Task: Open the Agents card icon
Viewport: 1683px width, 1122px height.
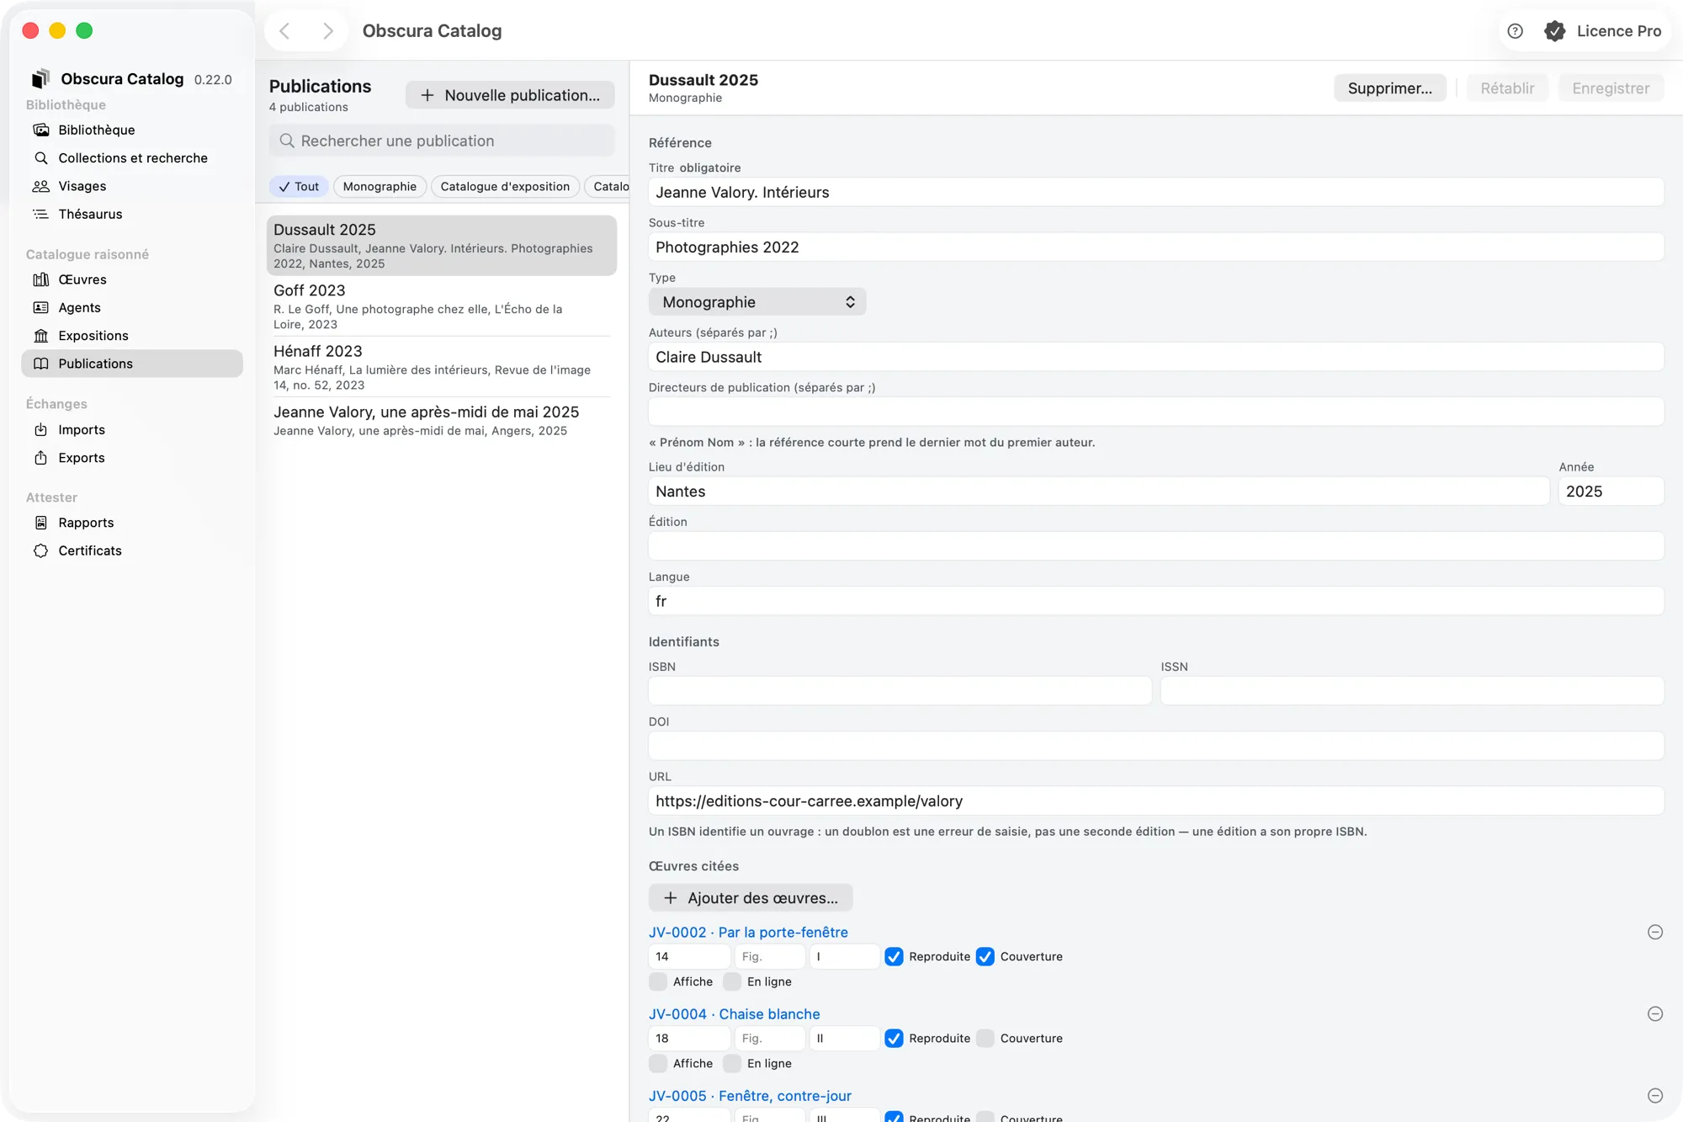Action: (x=40, y=307)
